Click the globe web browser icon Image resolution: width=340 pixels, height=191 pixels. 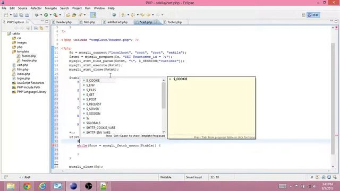(x=114, y=15)
